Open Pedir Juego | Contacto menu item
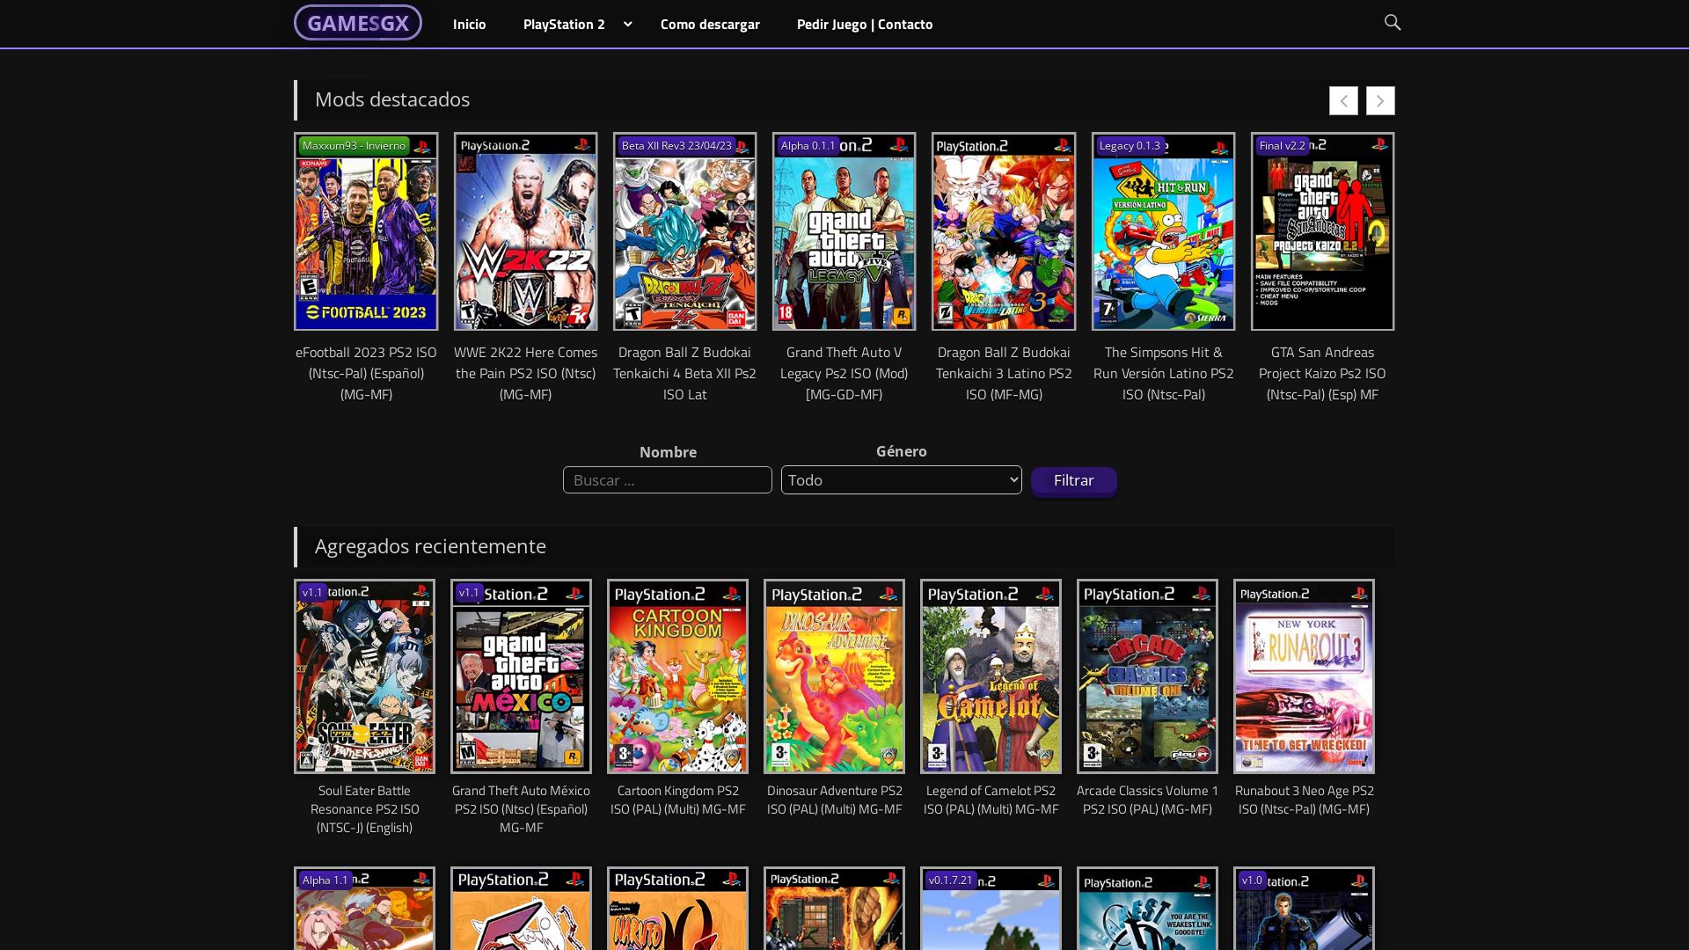1689x950 pixels. point(865,24)
